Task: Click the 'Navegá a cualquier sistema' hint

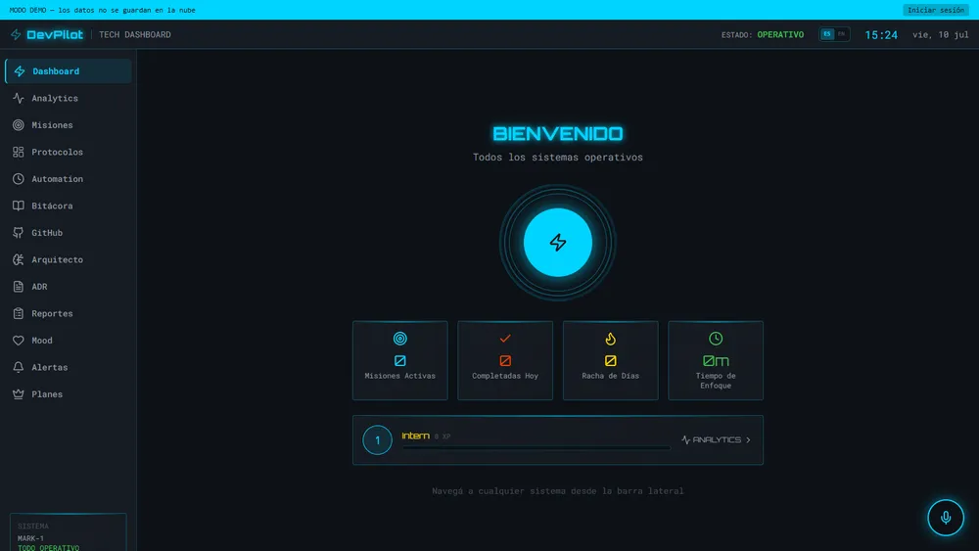Action: click(x=558, y=491)
